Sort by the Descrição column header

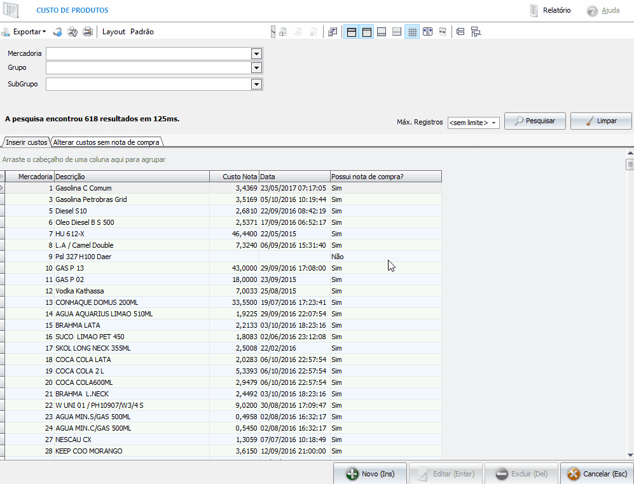point(132,177)
